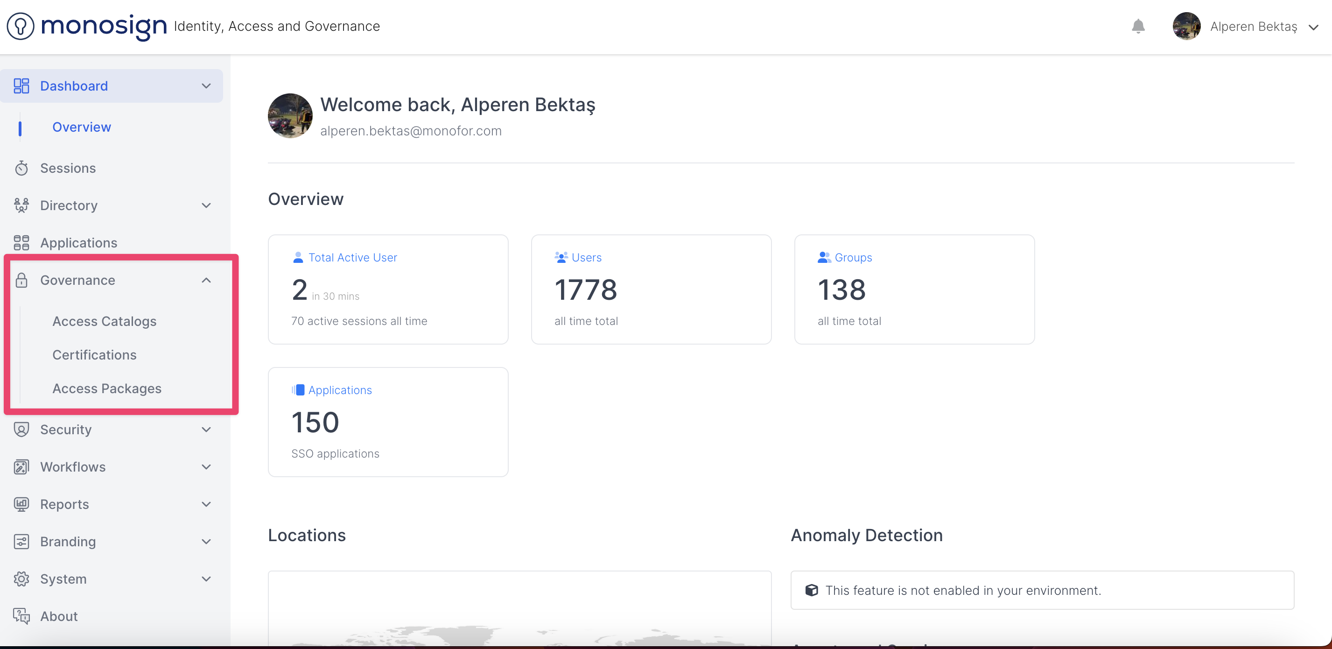Expand the Branding menu chevron
1332x649 pixels.
[206, 542]
